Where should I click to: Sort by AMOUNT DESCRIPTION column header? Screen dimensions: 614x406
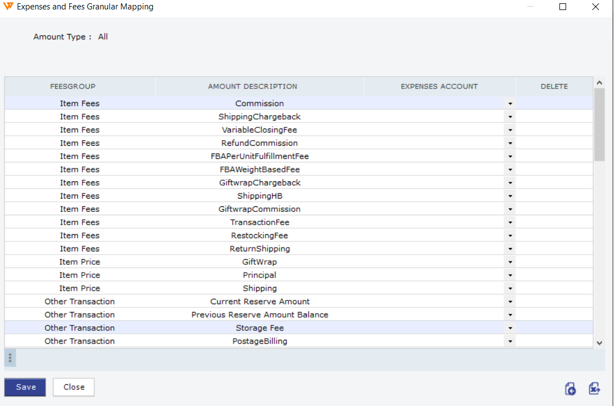(259, 86)
